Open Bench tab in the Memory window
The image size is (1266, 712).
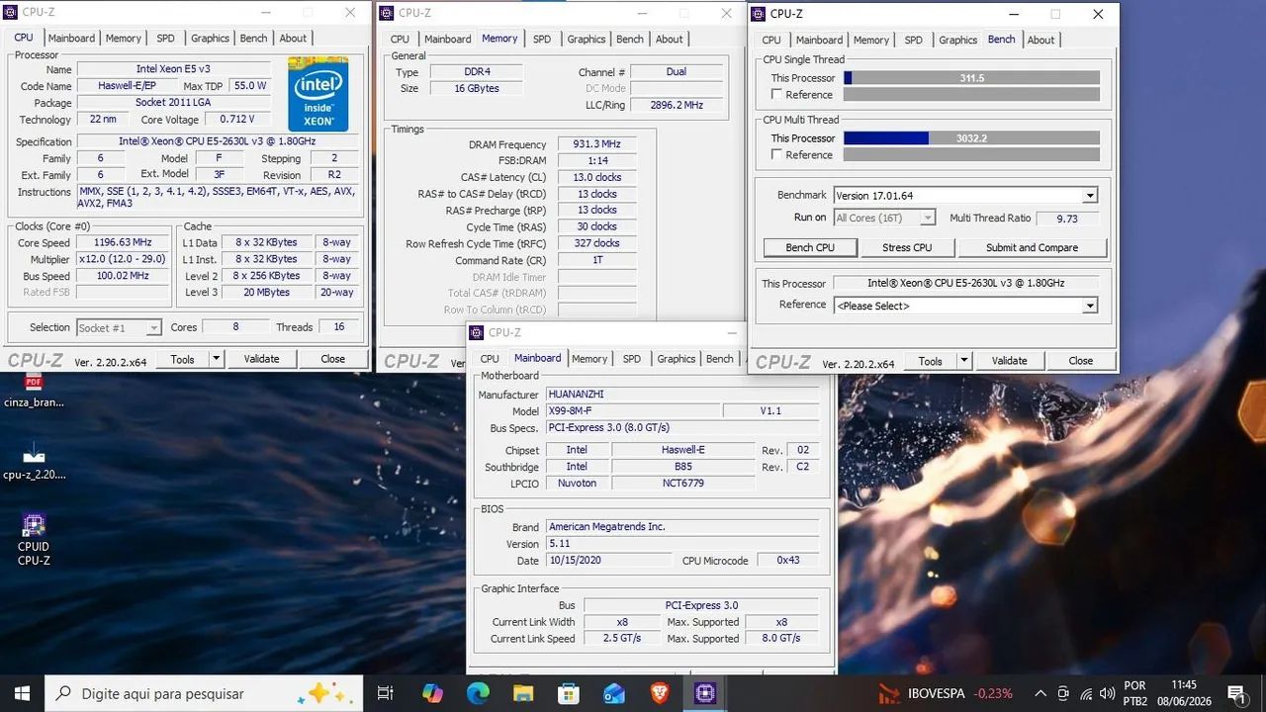(x=630, y=39)
